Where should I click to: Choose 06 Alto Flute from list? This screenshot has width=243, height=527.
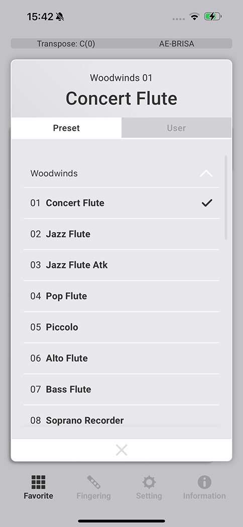tap(122, 358)
